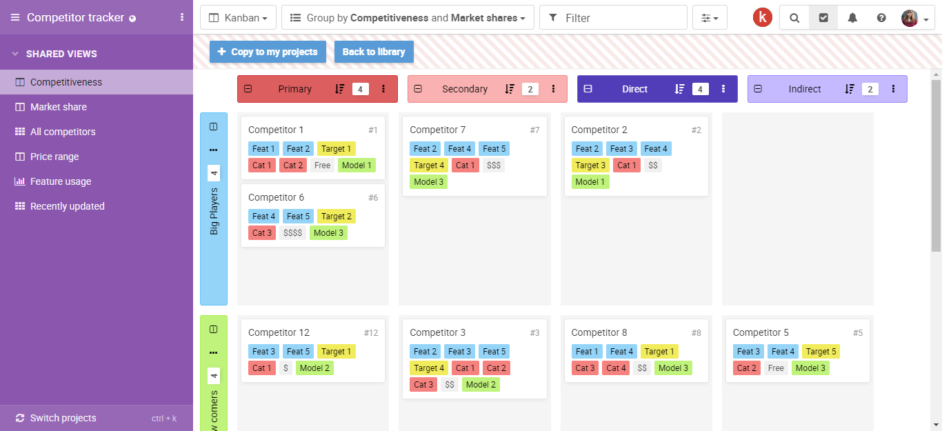The image size is (942, 431).
Task: Click Feat 3 tag on Competitor 2
Action: pos(621,149)
